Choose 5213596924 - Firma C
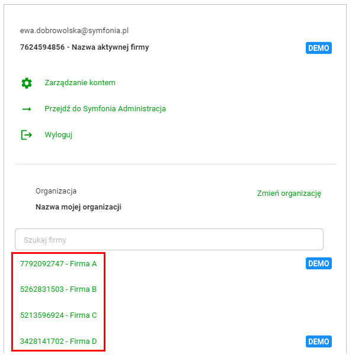The height and width of the screenshot is (361, 352). [x=58, y=315]
